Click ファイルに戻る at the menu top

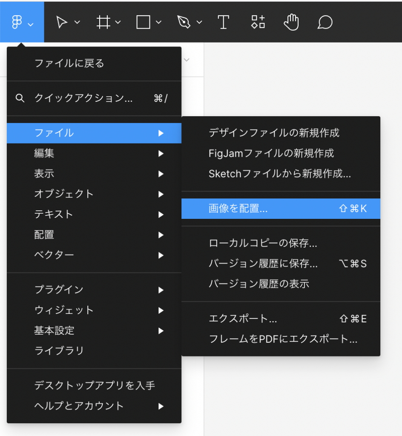click(69, 63)
